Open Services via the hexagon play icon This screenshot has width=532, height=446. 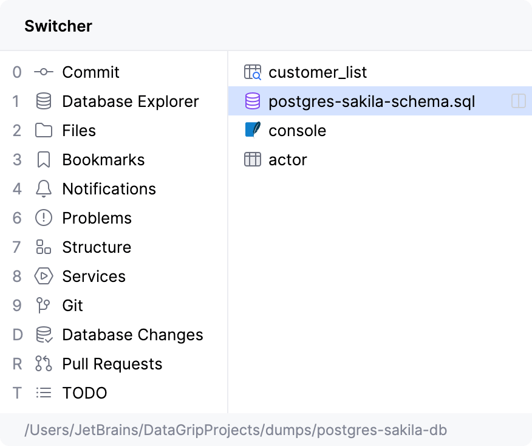[x=44, y=276]
